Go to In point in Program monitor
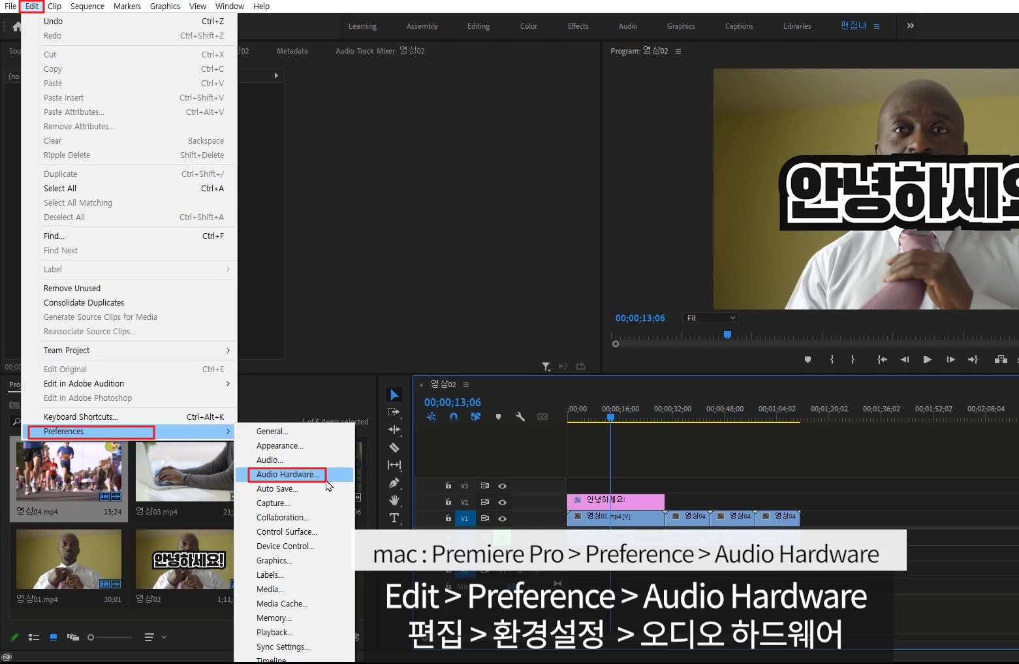1019x664 pixels. point(882,360)
